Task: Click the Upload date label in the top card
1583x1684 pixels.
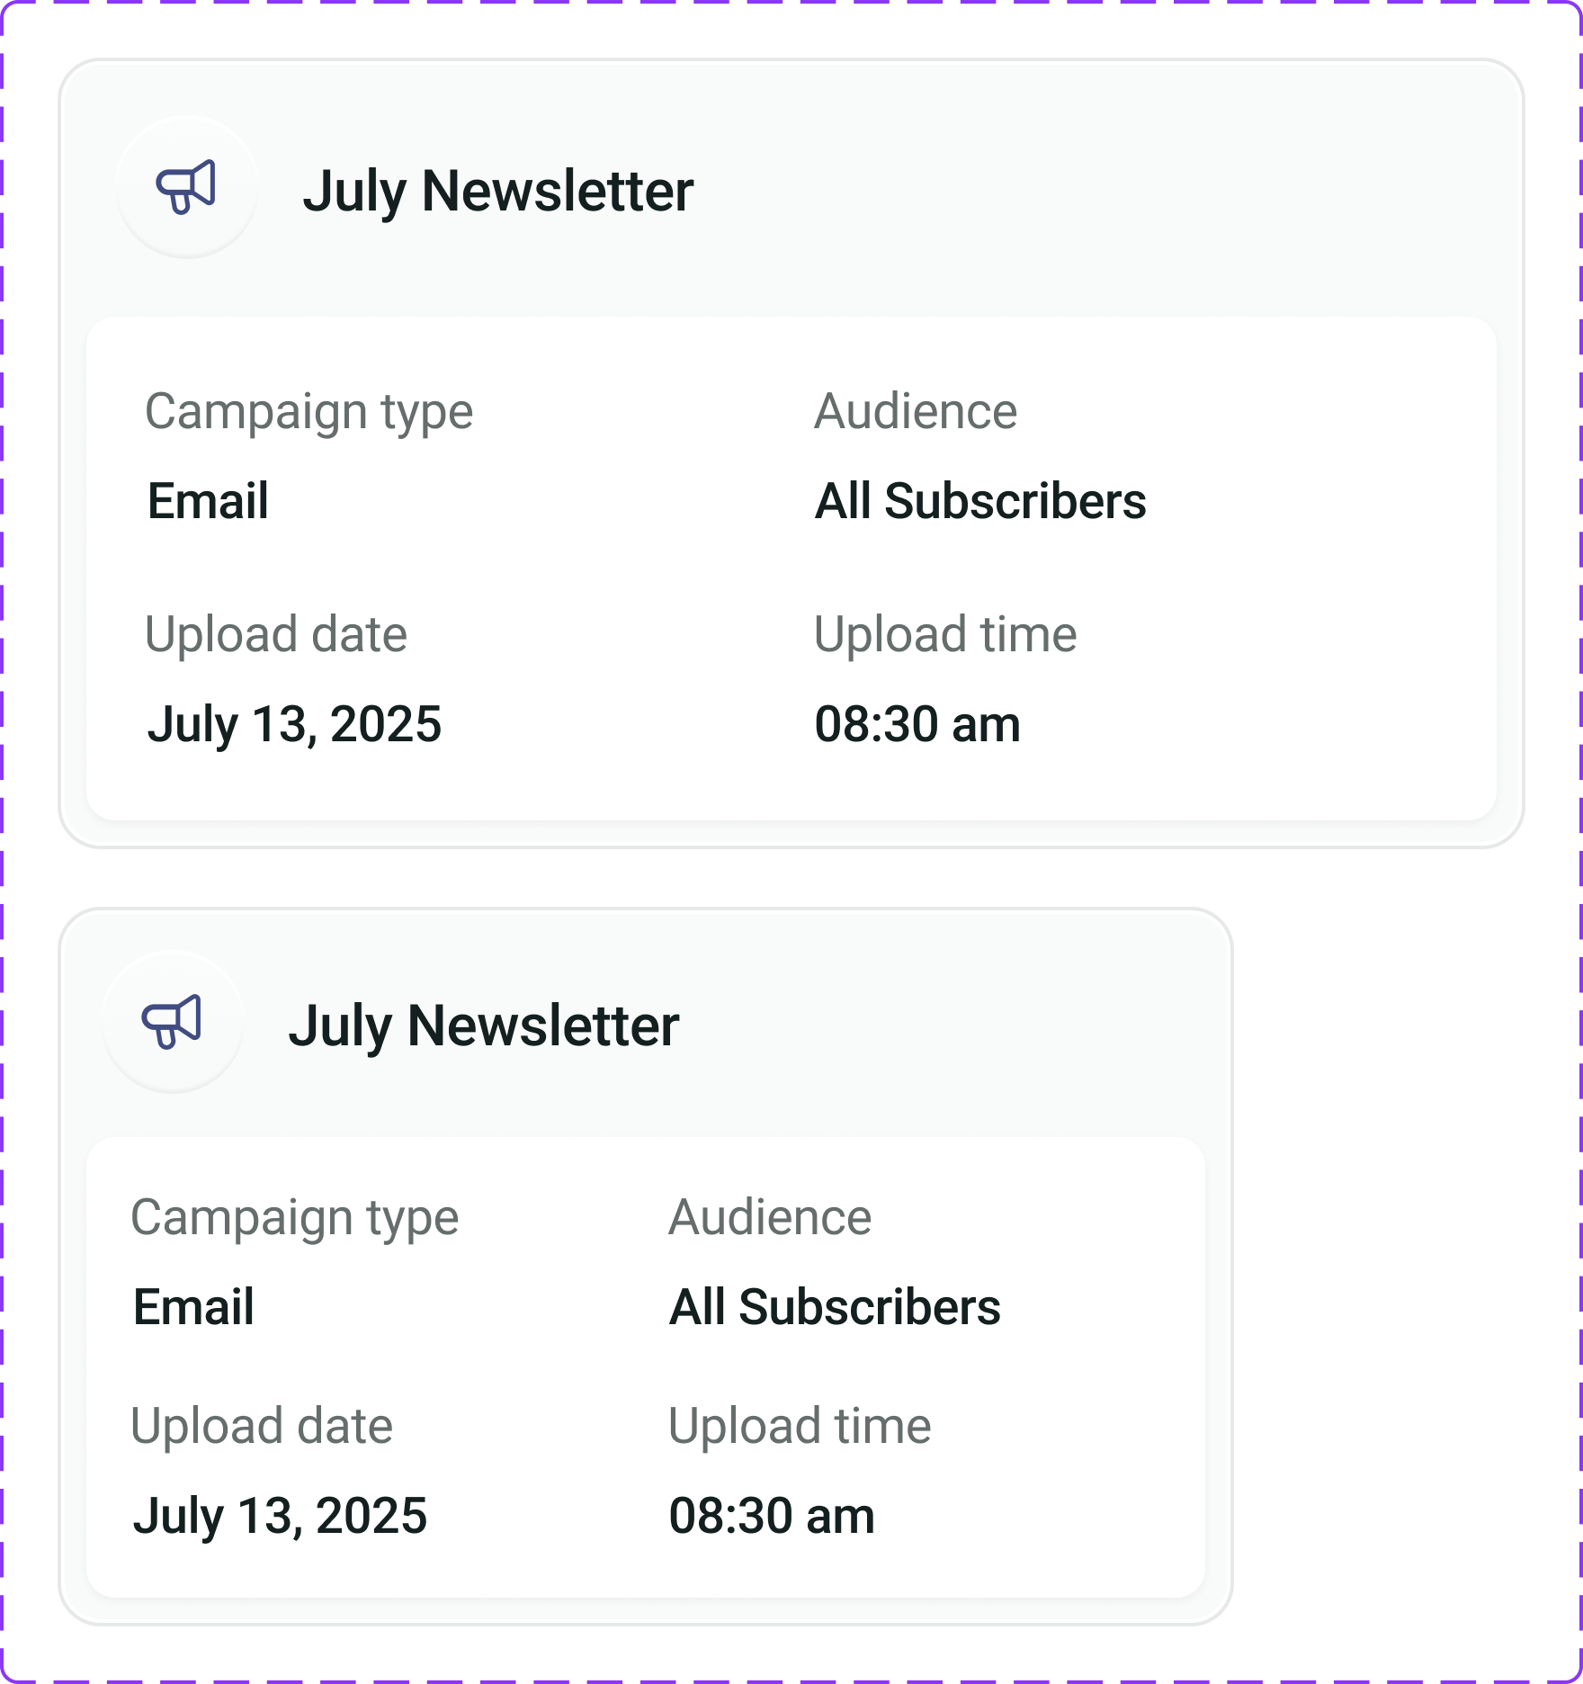Action: point(276,636)
